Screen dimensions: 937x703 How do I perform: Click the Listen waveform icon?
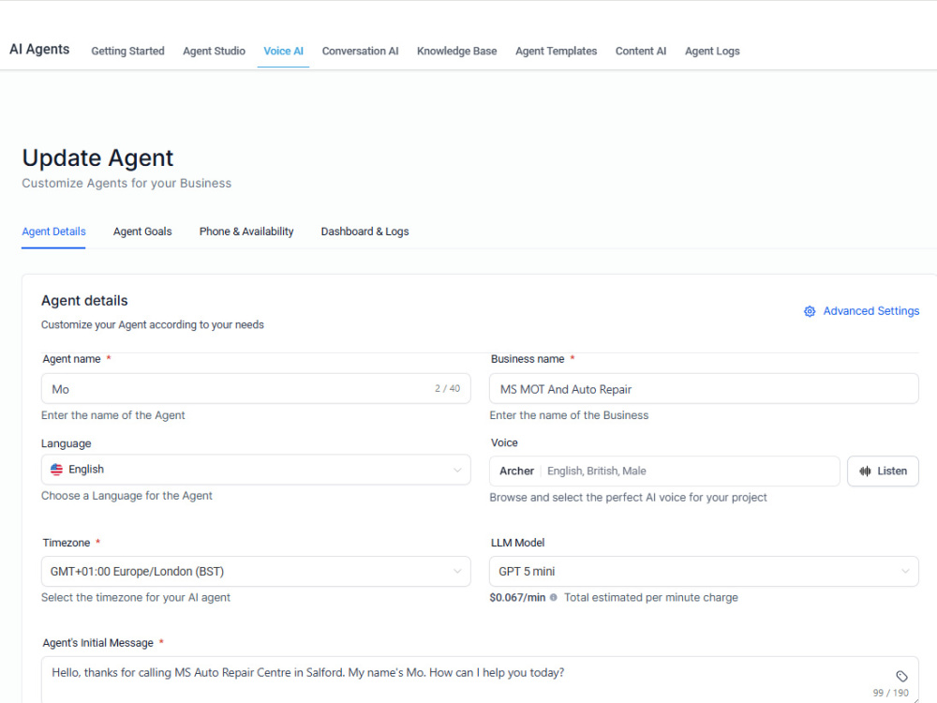click(865, 471)
